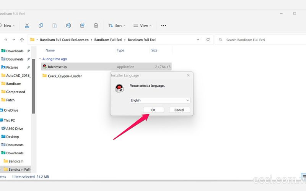This screenshot has width=306, height=191.
Task: Open pinned Downloads in sidebar
Action: pyautogui.click(x=15, y=51)
